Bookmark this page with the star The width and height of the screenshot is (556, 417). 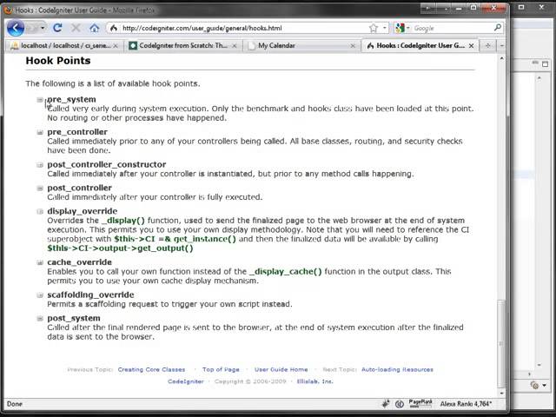(x=373, y=28)
